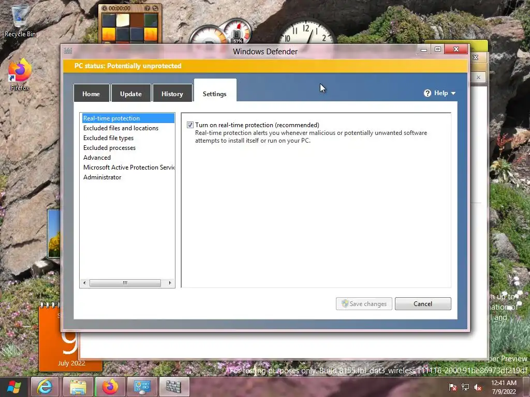Select Excluded file types
Viewport: 530px width, 397px height.
128,138
